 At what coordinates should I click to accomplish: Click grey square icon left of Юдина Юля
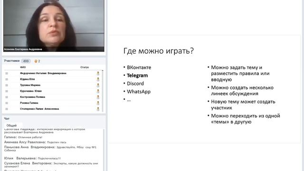[x=7, y=79]
